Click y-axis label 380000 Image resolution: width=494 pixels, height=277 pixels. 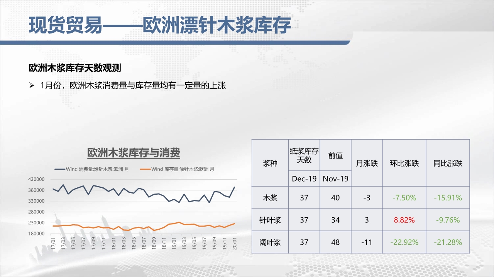36,190
